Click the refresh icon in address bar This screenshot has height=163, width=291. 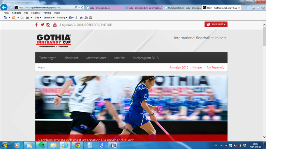click(82, 8)
